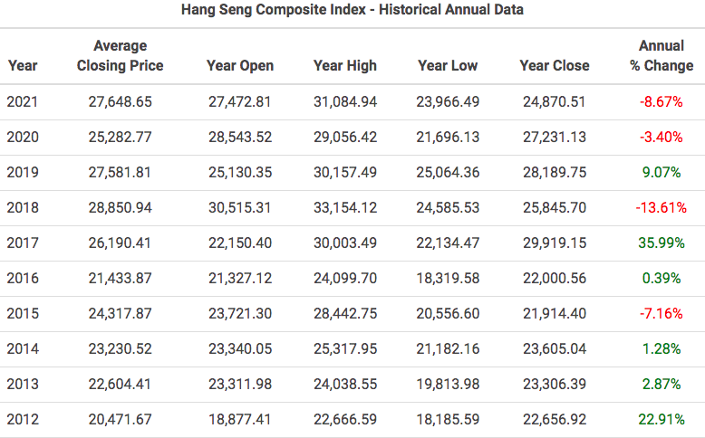Click year low value 21,182.16
Screen dimensions: 705x438
448,348
